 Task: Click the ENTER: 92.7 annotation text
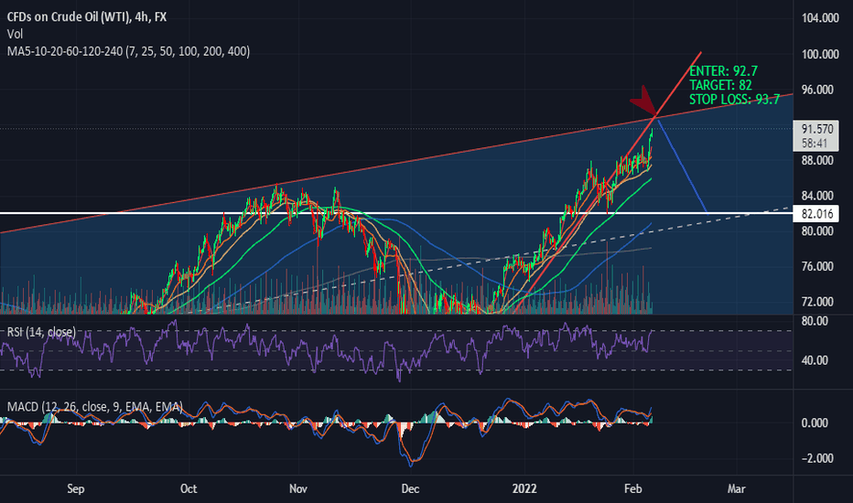click(x=723, y=71)
